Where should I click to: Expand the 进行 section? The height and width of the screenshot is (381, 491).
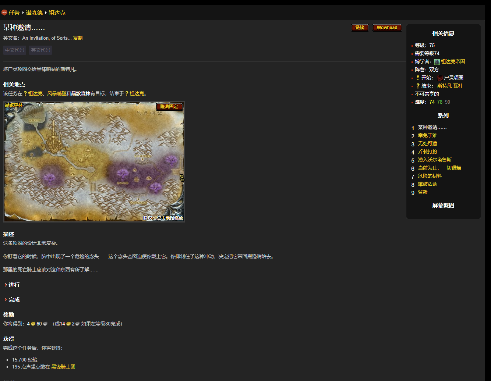pos(14,285)
